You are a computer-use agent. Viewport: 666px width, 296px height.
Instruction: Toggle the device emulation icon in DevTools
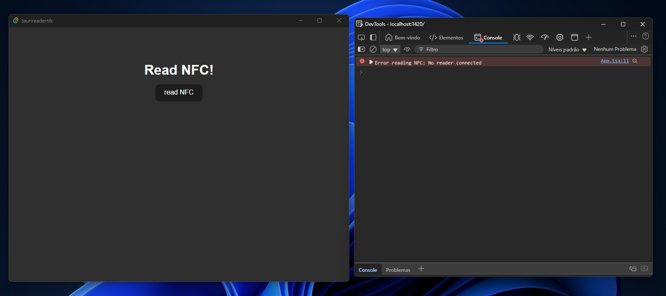tap(373, 37)
